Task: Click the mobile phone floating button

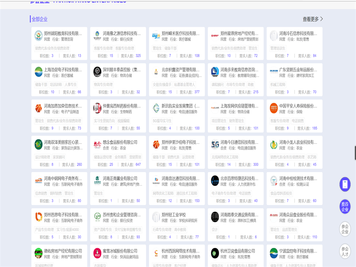Action: (x=345, y=184)
